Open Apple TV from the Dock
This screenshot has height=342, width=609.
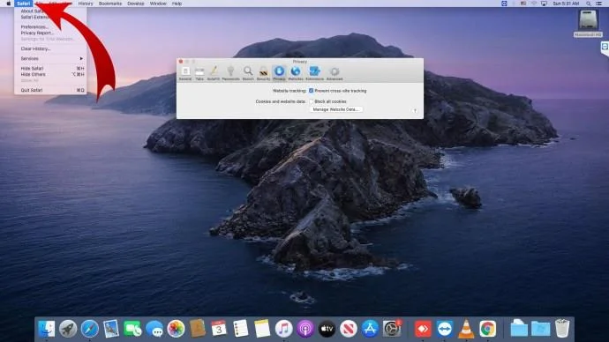(327, 329)
